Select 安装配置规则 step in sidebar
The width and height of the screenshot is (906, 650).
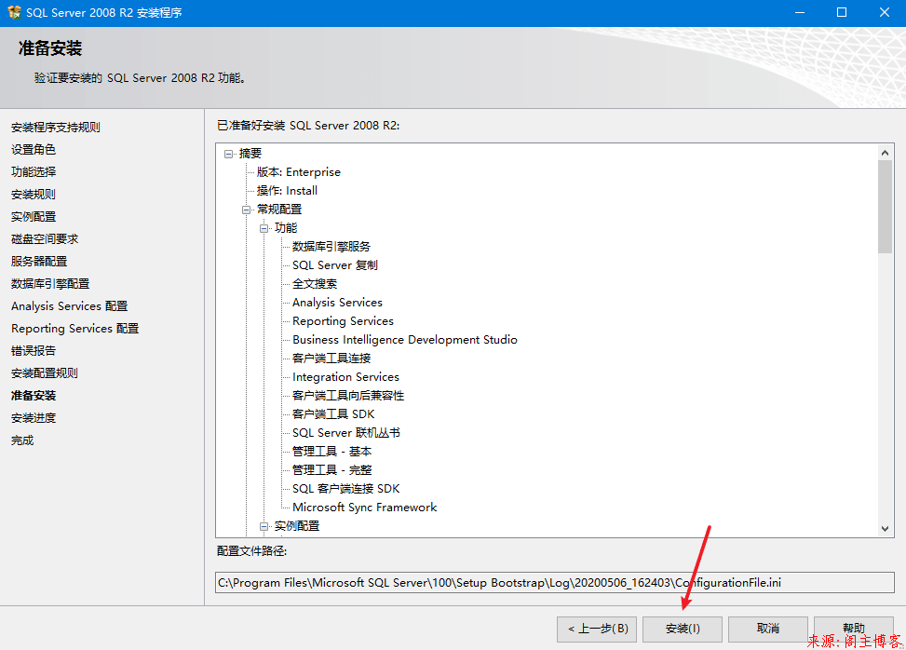point(45,373)
